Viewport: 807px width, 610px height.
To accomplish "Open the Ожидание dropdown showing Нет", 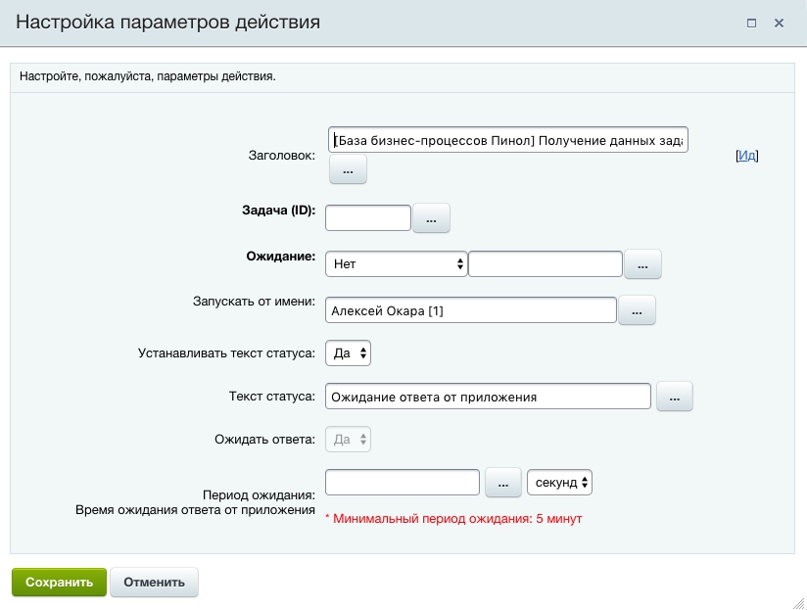I will click(x=396, y=264).
